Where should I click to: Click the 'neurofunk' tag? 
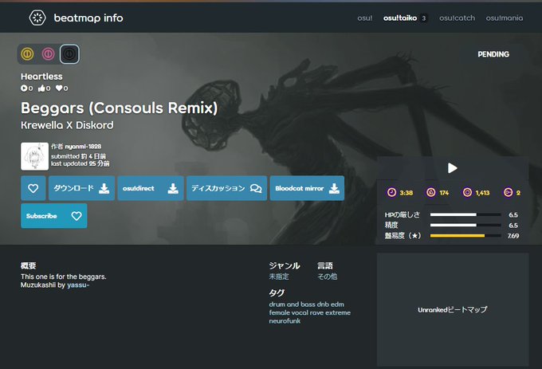[x=285, y=321]
